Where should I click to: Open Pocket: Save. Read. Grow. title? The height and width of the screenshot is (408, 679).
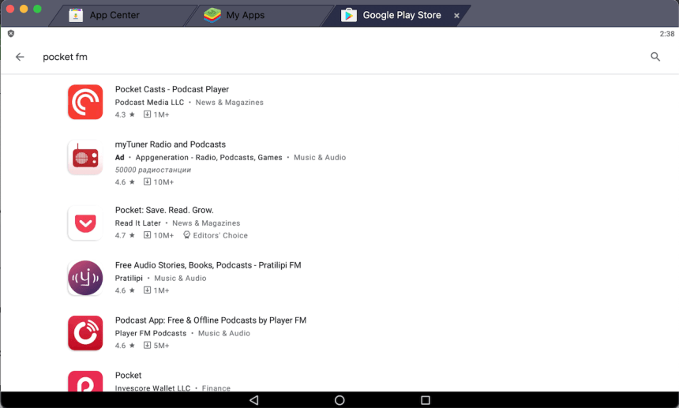[164, 210]
